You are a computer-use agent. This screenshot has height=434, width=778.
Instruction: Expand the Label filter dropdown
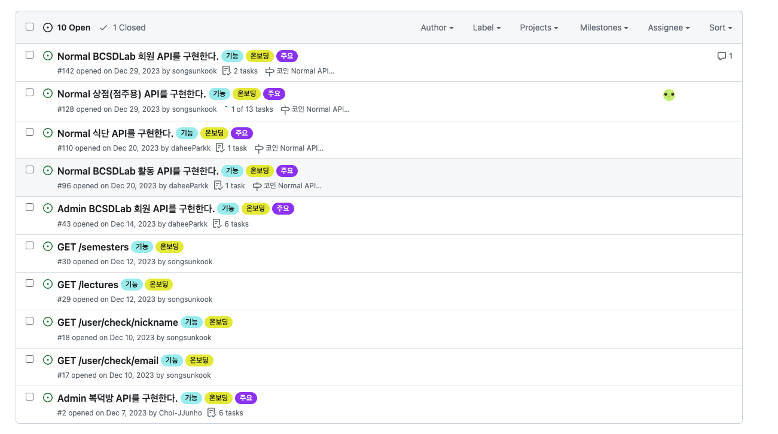point(486,27)
